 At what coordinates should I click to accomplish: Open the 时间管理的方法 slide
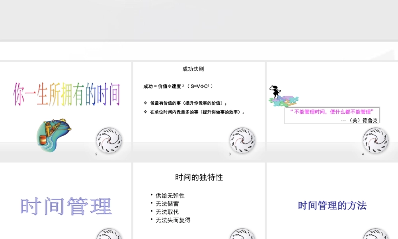332,201
